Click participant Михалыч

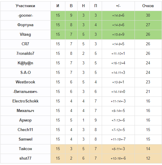pyautogui.click(x=25, y=111)
